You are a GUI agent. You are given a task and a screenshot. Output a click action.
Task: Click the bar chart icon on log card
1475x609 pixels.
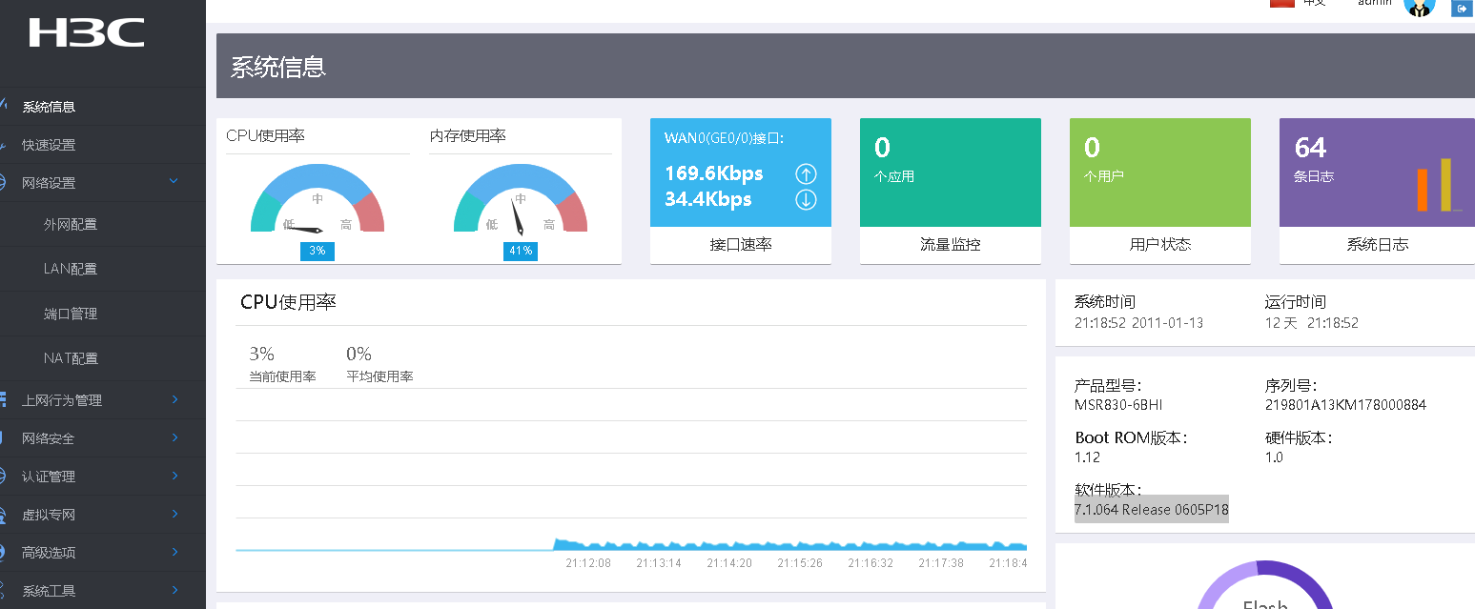[1439, 185]
